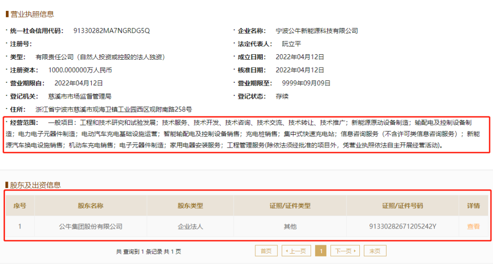Select the registration authority 慈溪市市场监督管理局
493x264 pixels.
click(x=80, y=96)
